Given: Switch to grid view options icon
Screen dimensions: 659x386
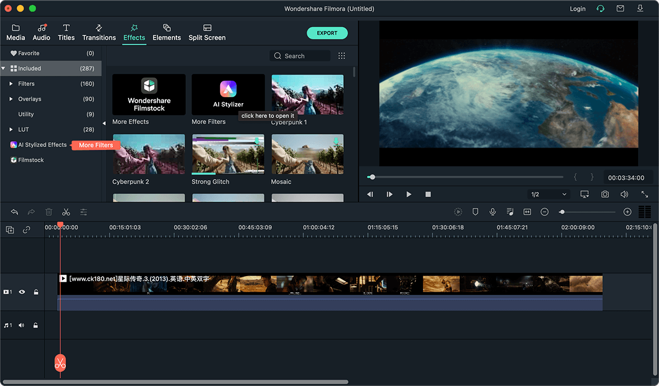Looking at the screenshot, I should 342,56.
